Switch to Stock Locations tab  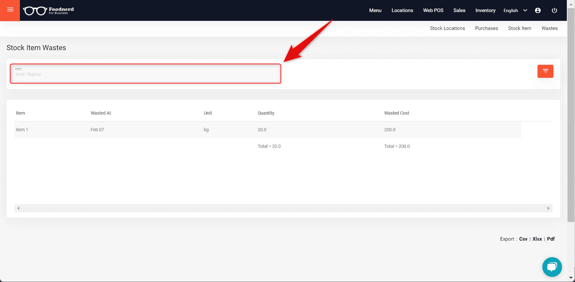point(447,28)
